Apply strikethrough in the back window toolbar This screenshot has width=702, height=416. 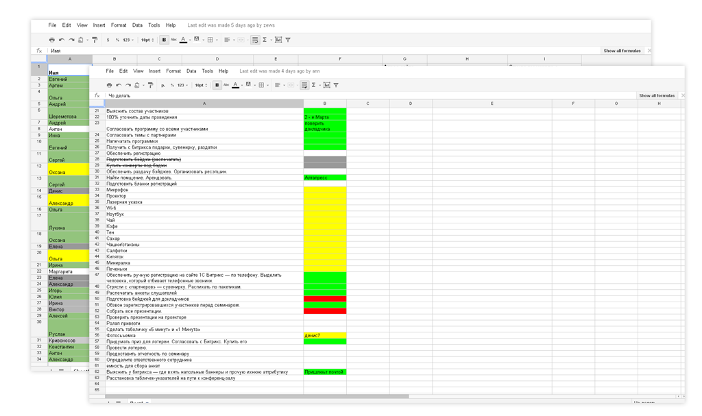(x=173, y=39)
